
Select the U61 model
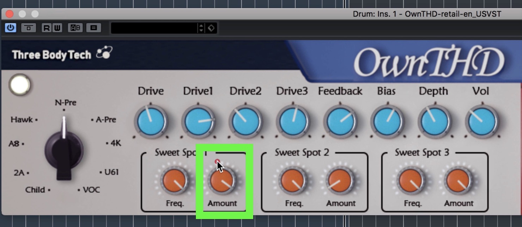tap(111, 172)
